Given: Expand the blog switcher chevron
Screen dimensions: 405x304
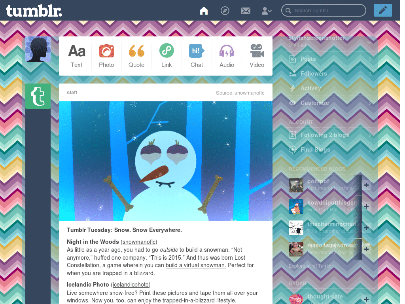Looking at the screenshot, I should point(369,42).
